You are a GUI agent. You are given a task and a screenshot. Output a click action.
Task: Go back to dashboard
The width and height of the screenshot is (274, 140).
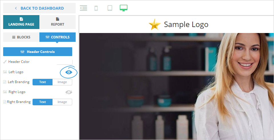click(39, 8)
